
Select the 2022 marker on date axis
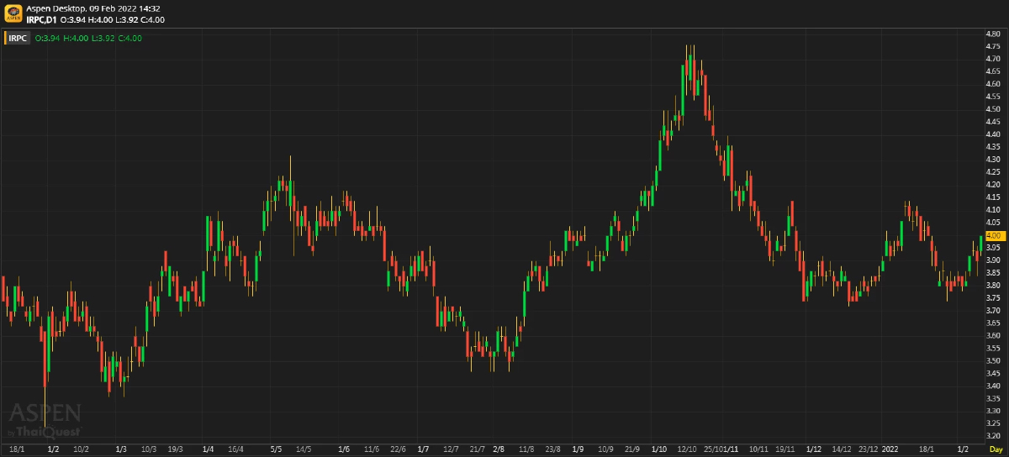[x=890, y=449]
